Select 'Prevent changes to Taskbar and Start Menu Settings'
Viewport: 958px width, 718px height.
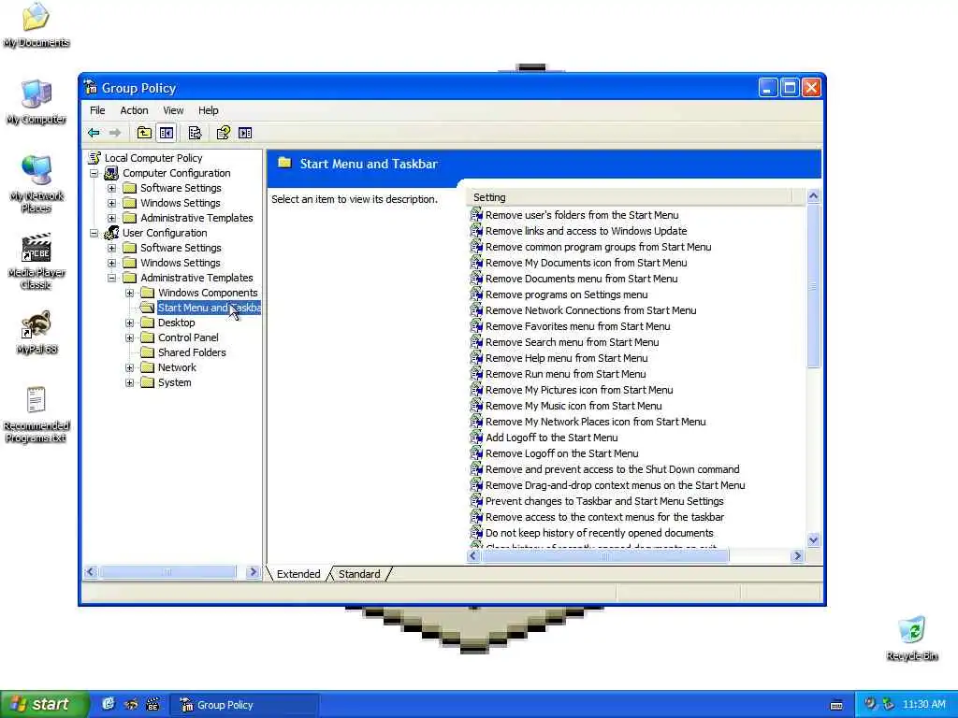604,501
